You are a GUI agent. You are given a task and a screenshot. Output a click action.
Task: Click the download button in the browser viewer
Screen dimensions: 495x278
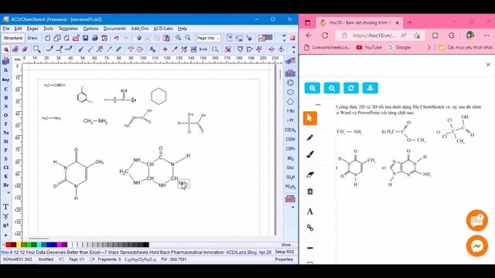[370, 88]
